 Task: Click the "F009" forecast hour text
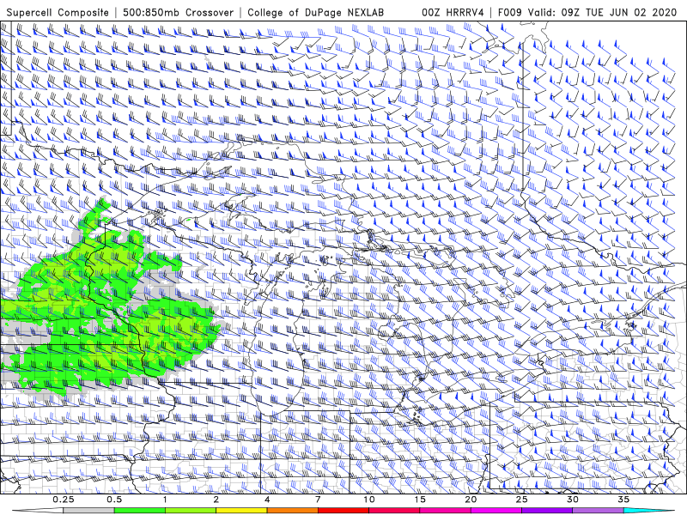coord(510,13)
